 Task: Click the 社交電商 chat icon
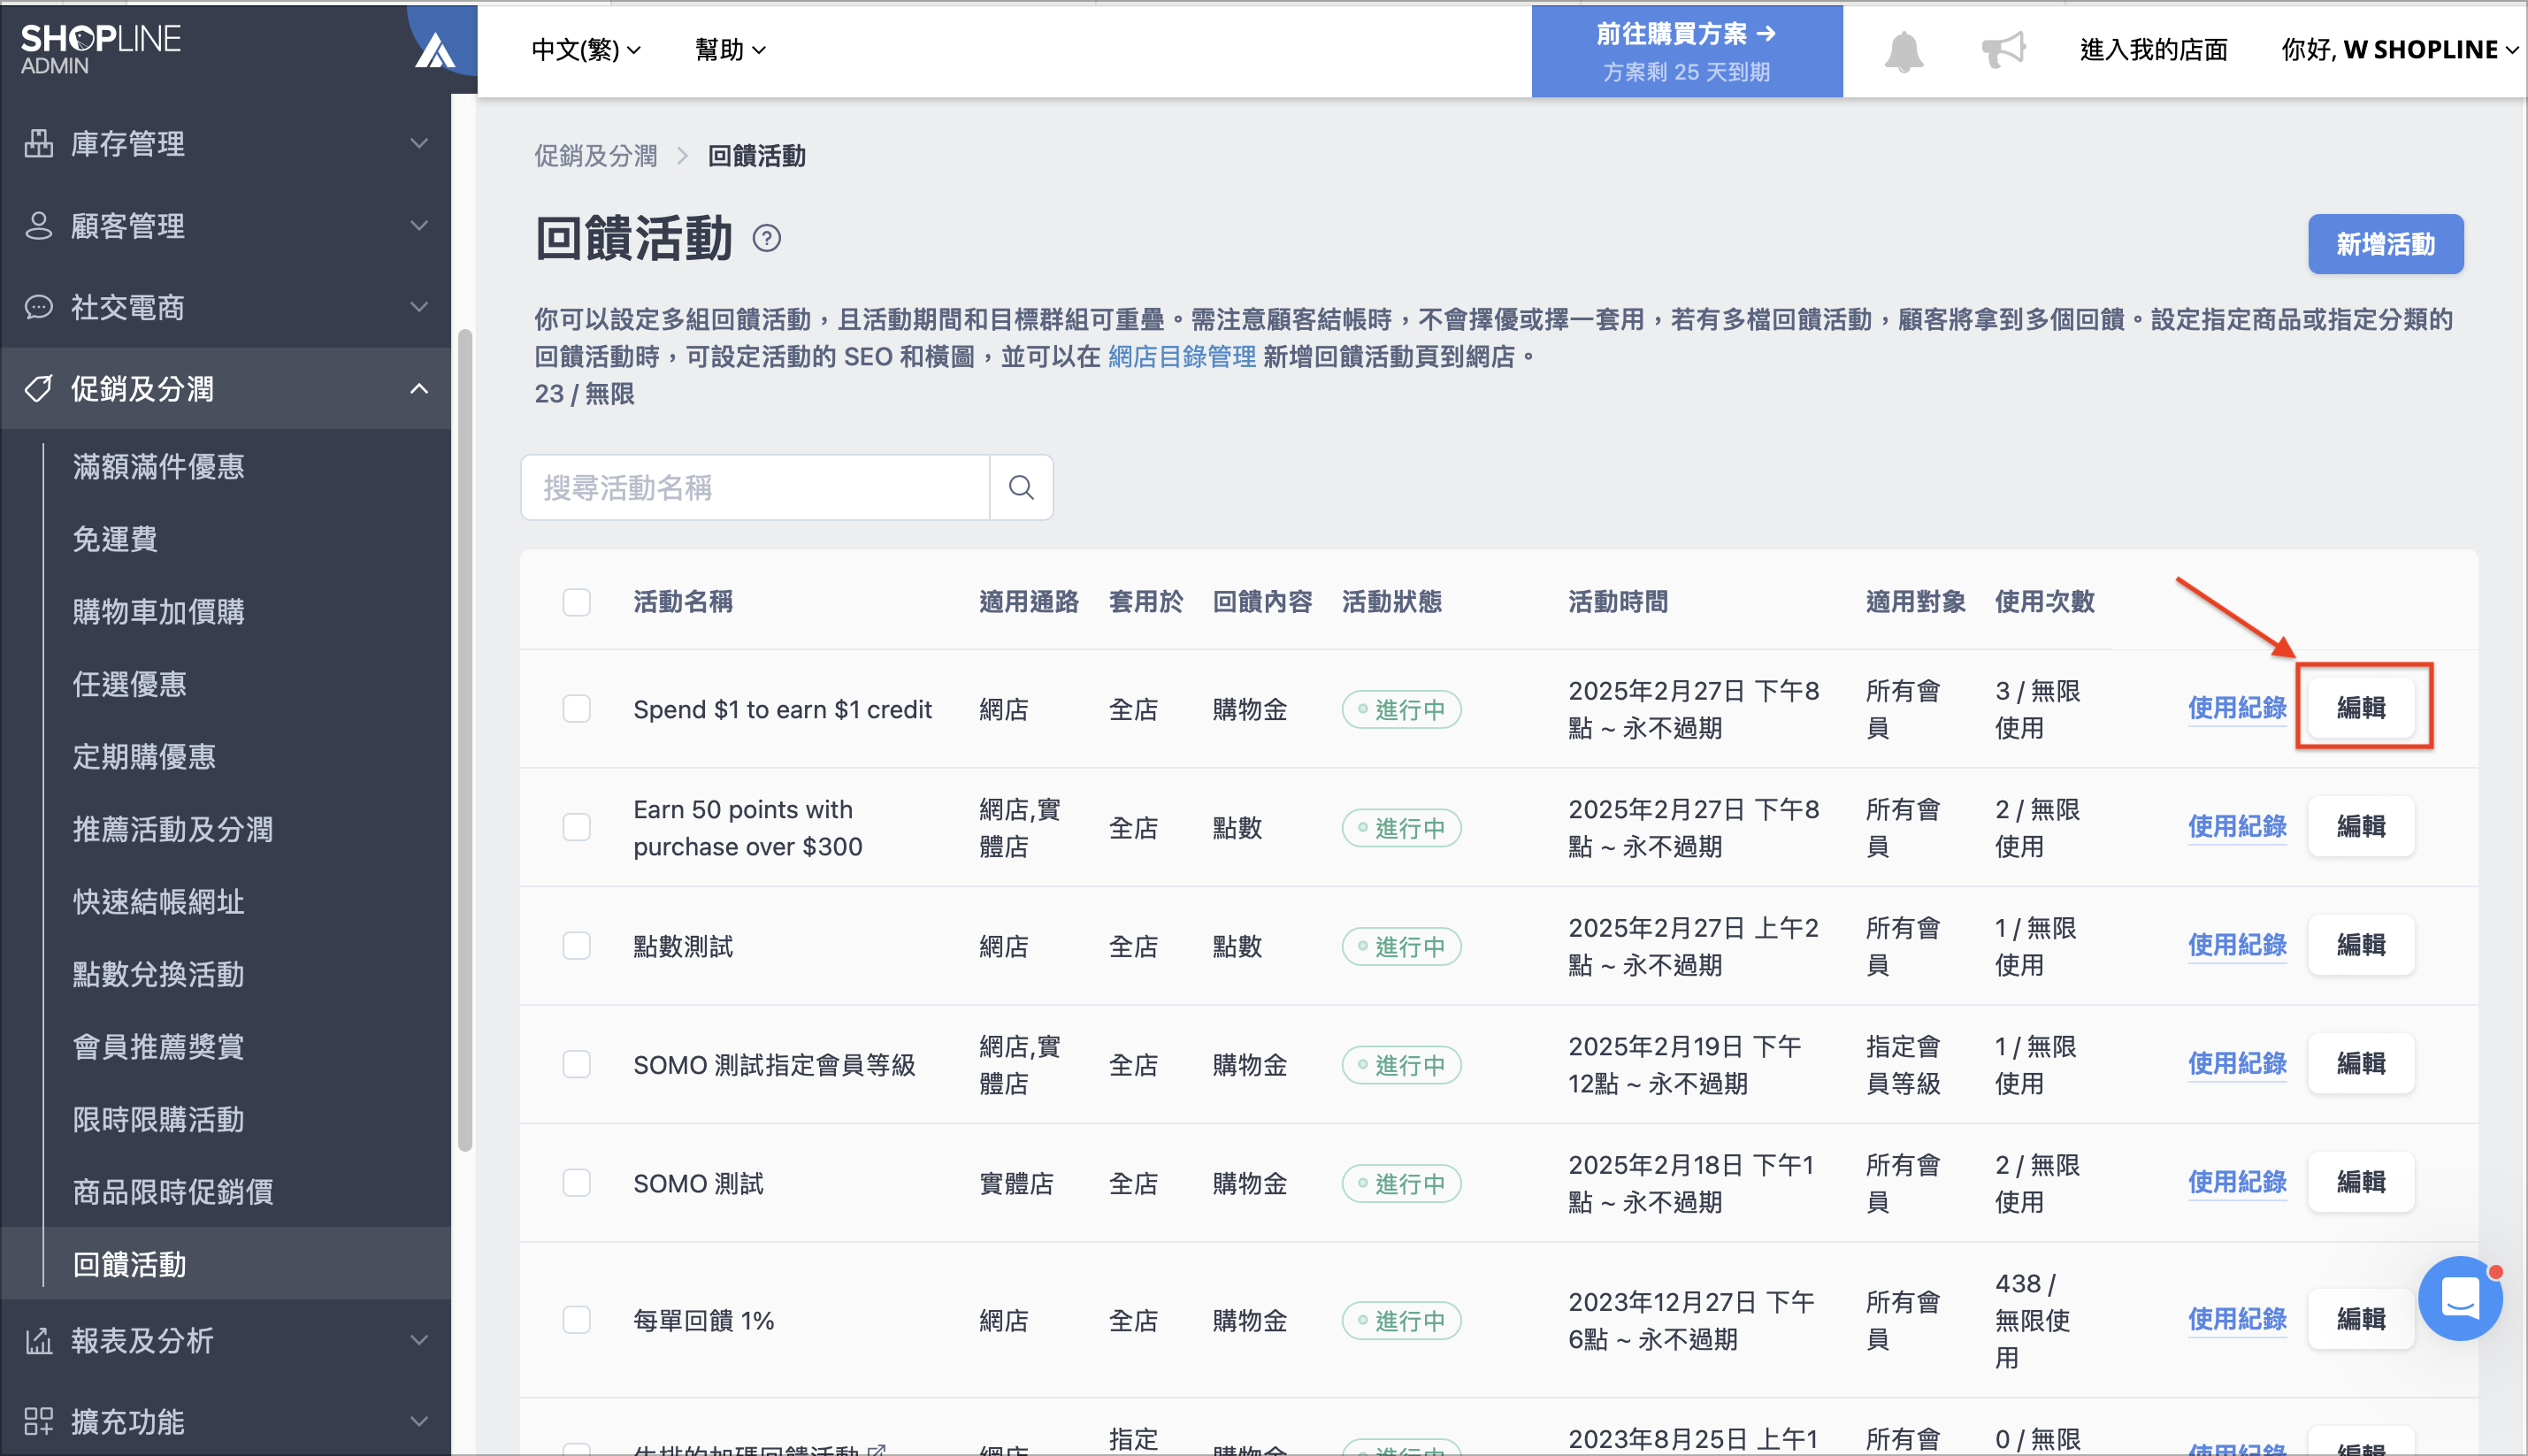coord(39,307)
